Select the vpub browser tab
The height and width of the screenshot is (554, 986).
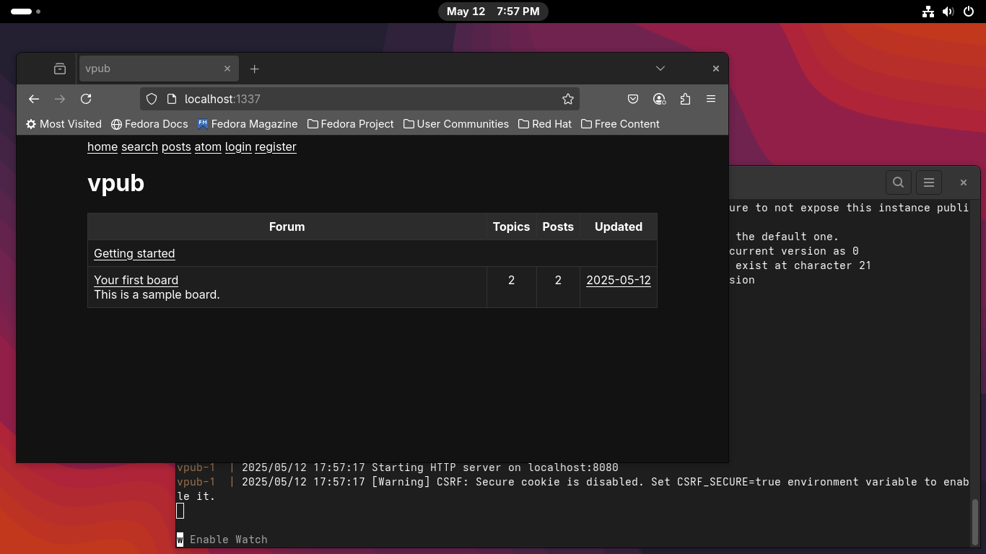tap(158, 69)
